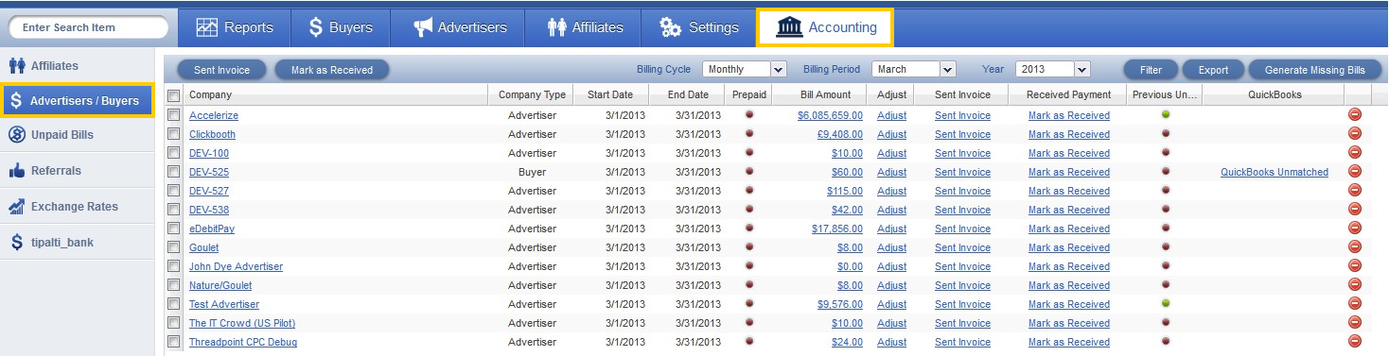This screenshot has height=356, width=1389.
Task: Open the Buyers tab
Action: (341, 27)
